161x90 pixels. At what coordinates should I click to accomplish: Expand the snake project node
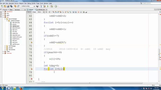coord(3,51)
